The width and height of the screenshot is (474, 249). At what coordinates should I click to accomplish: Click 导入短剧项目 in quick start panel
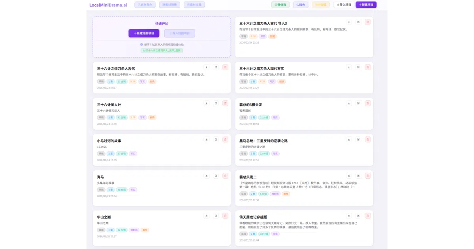point(180,33)
